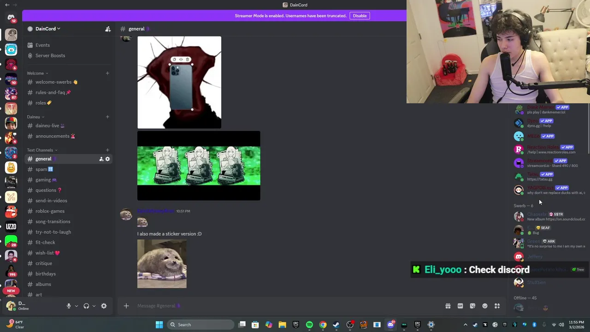The image size is (590, 332).
Task: Open the UZZO server icon
Action: pyautogui.click(x=11, y=226)
